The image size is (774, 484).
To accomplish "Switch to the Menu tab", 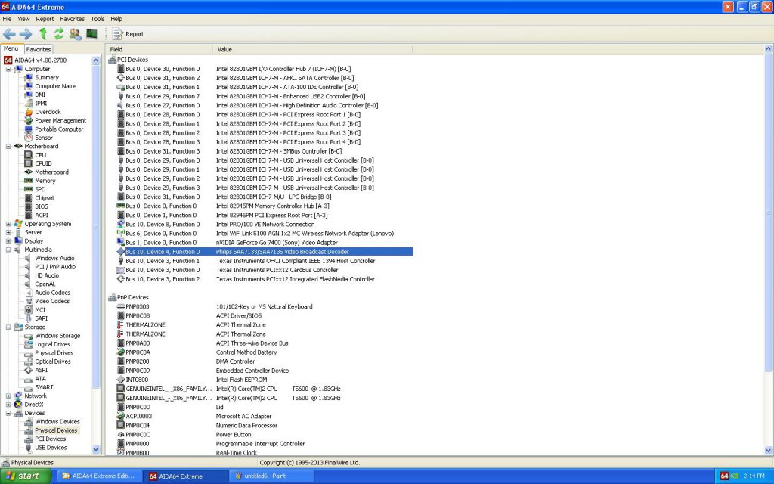I will coord(11,48).
